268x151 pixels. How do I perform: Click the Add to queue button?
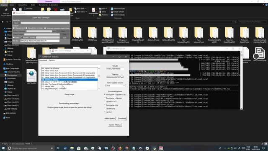click(110, 118)
